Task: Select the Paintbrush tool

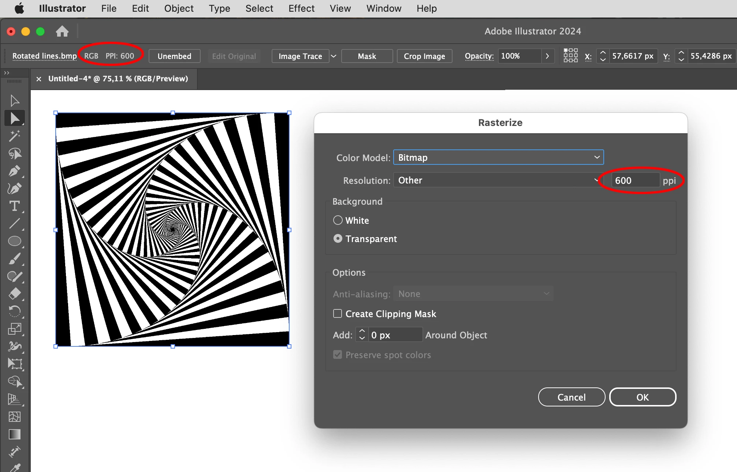Action: pyautogui.click(x=14, y=259)
